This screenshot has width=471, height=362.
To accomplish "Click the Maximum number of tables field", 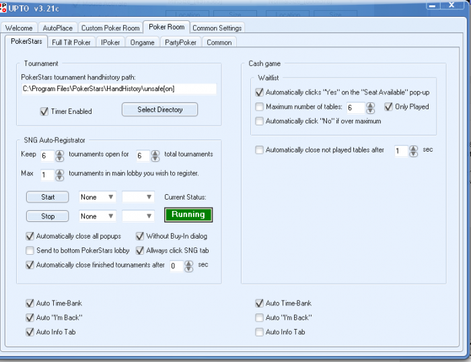I will click(356, 108).
